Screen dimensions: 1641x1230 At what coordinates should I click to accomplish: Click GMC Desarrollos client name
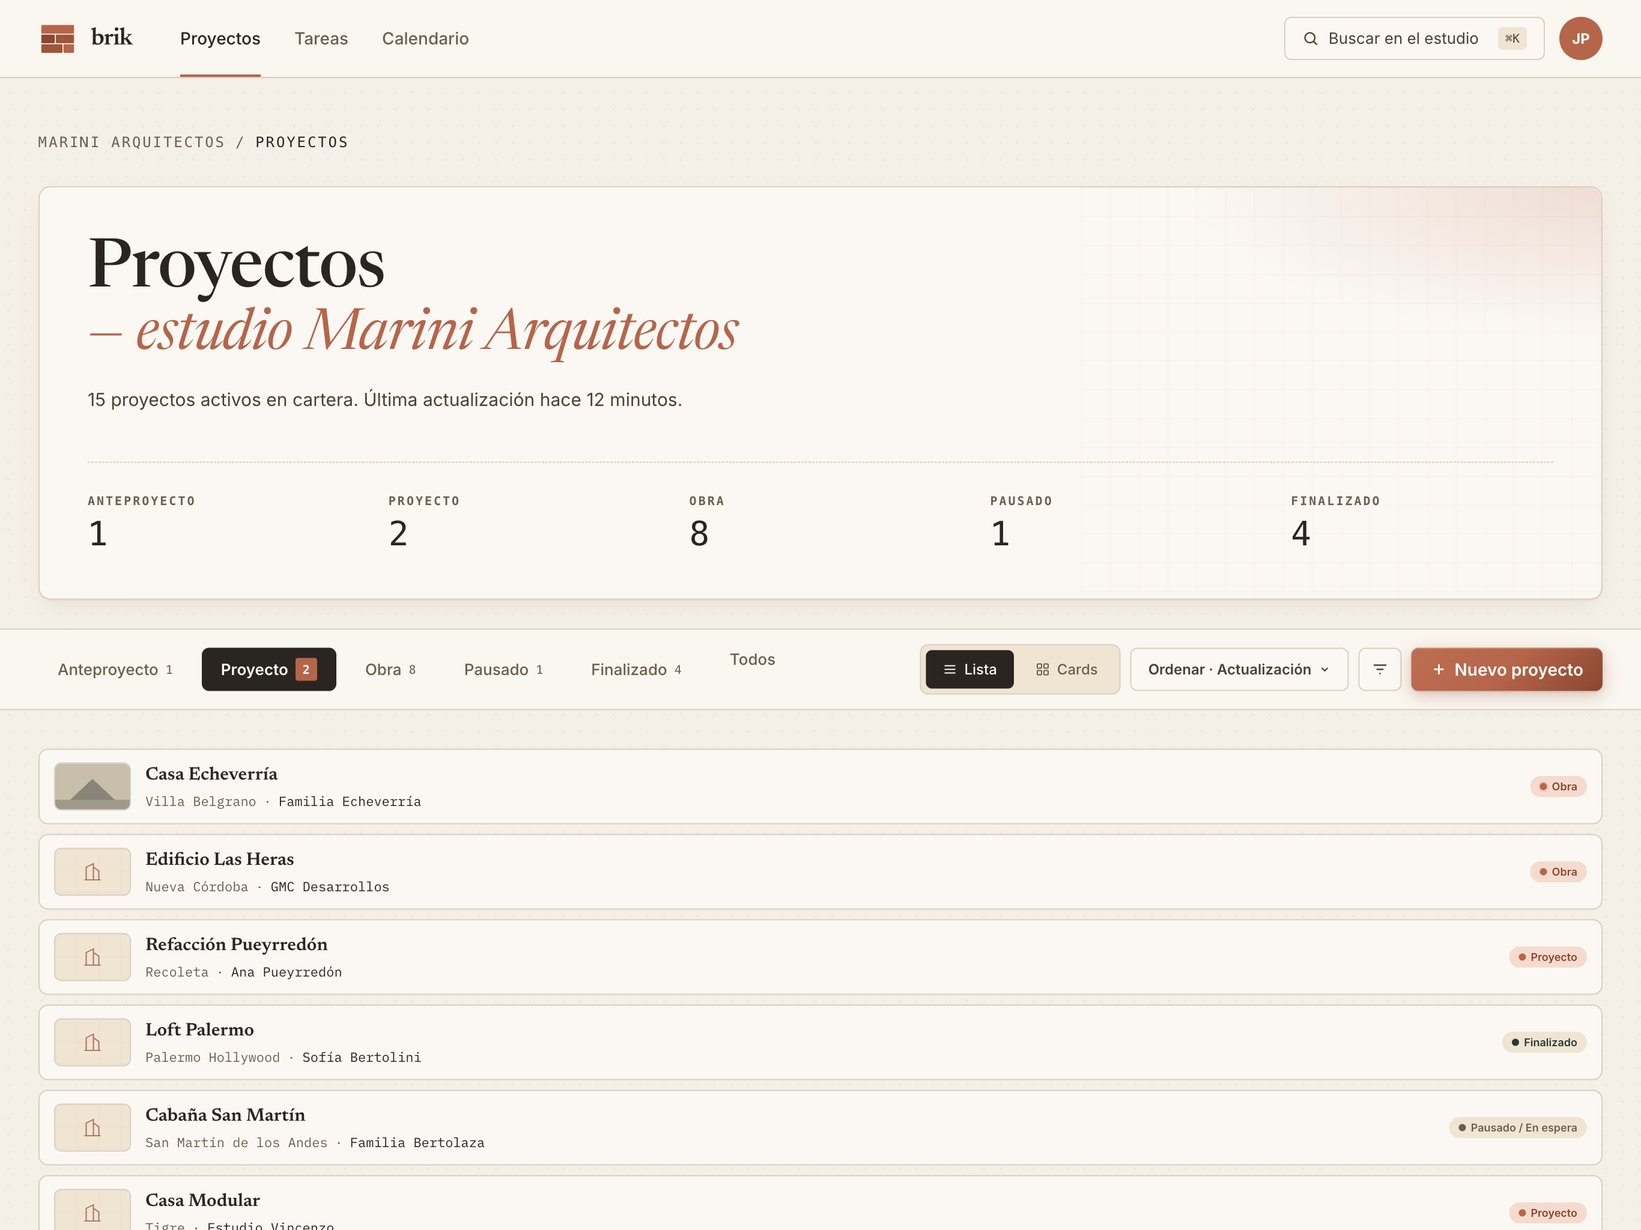[x=329, y=886]
